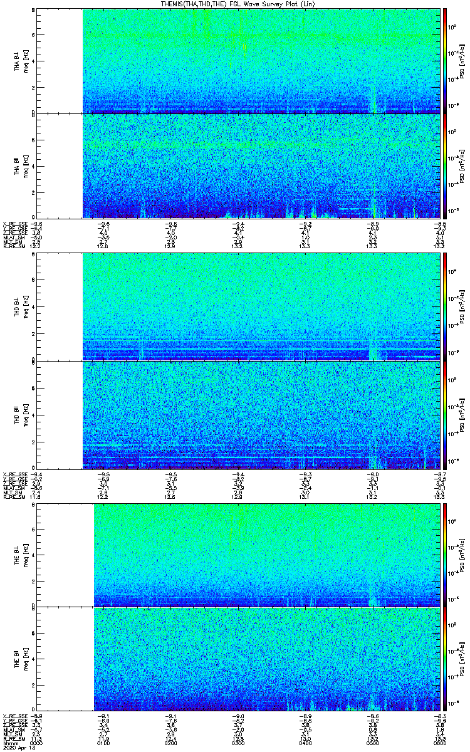The image size is (470, 752).
Task: Click the R_RE_SM label under the THE panels
Action: point(13,739)
